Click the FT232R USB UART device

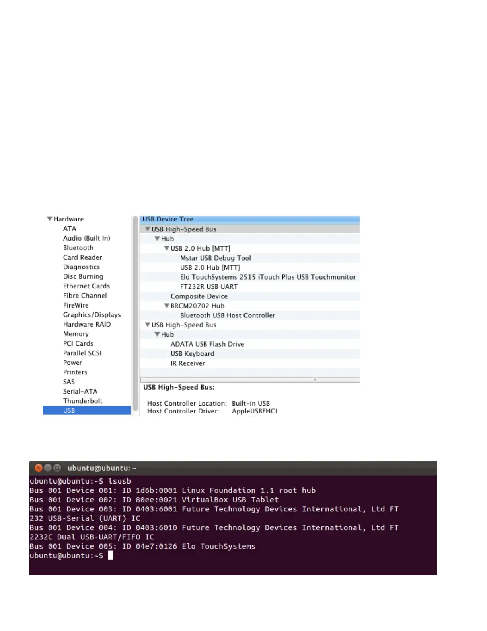click(x=208, y=286)
